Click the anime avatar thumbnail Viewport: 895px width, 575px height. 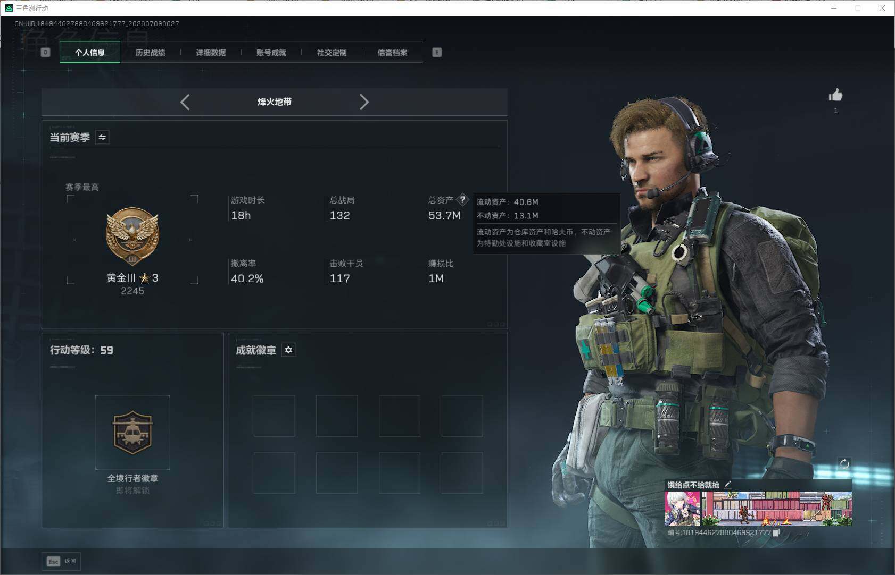click(683, 509)
